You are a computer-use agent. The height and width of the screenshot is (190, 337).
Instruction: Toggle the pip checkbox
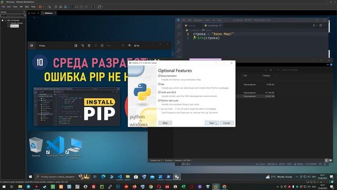pos(159,84)
